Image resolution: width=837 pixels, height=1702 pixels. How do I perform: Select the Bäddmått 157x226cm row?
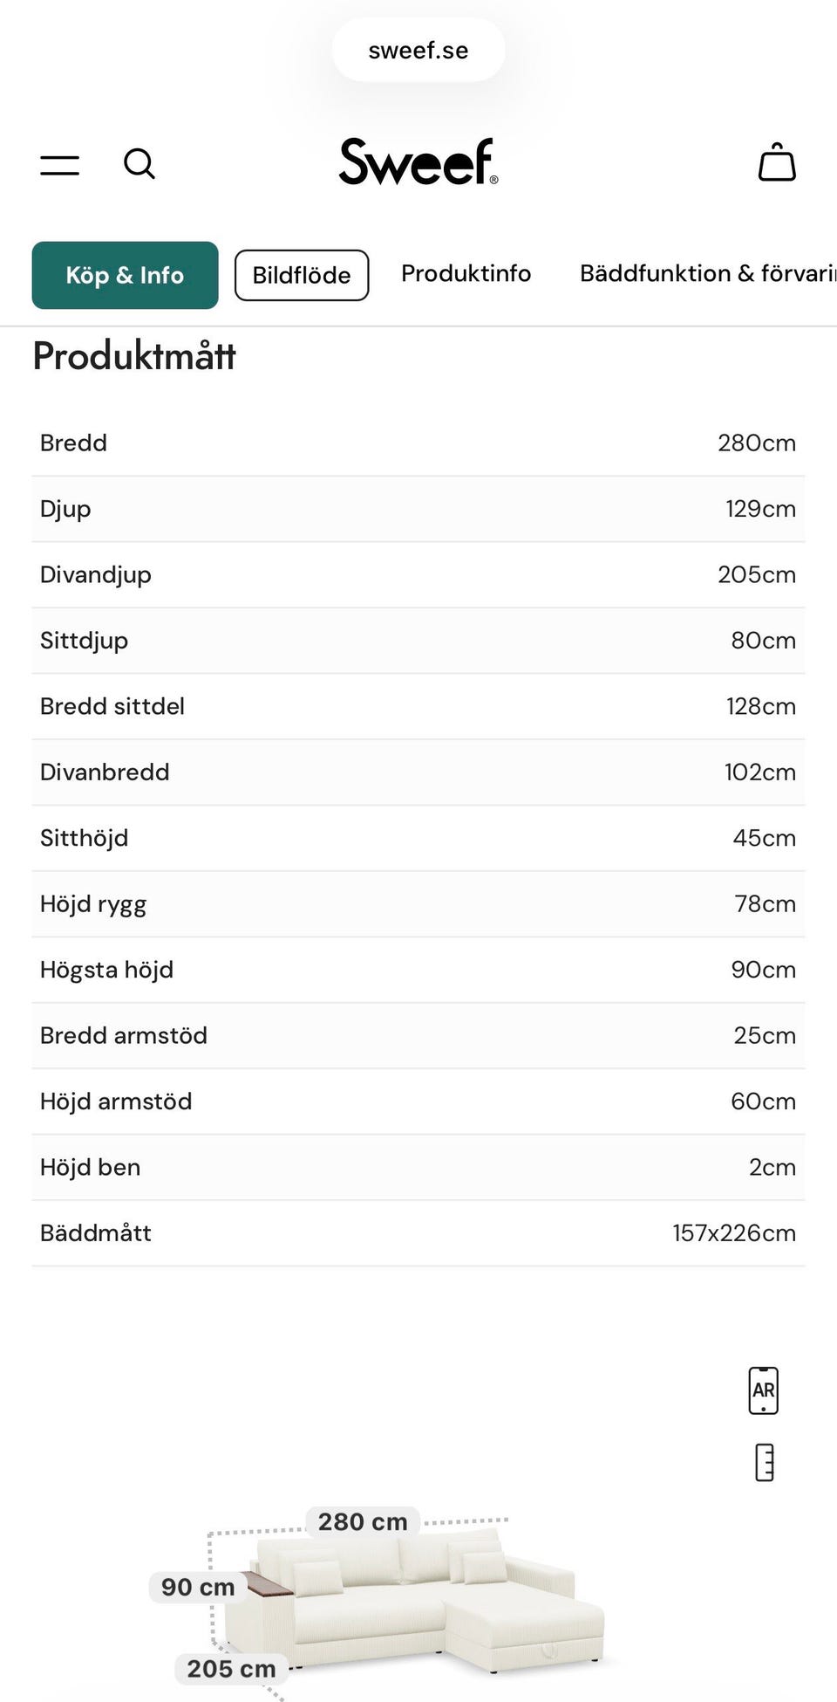tap(418, 1232)
